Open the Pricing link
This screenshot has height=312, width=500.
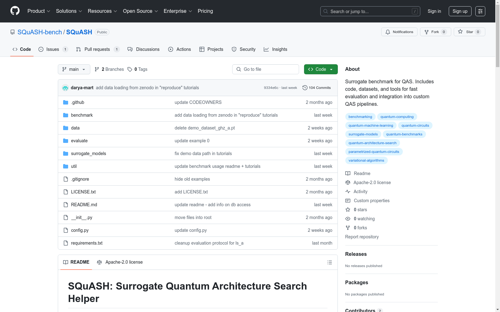coord(205,11)
